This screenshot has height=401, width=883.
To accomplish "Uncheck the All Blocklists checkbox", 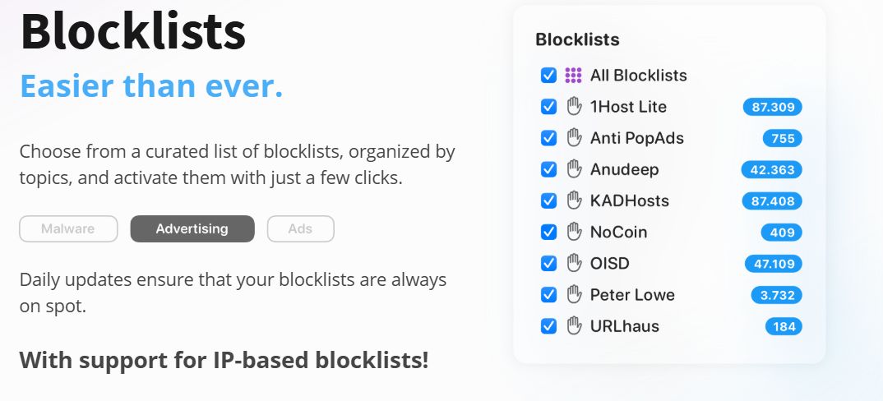I will [548, 76].
